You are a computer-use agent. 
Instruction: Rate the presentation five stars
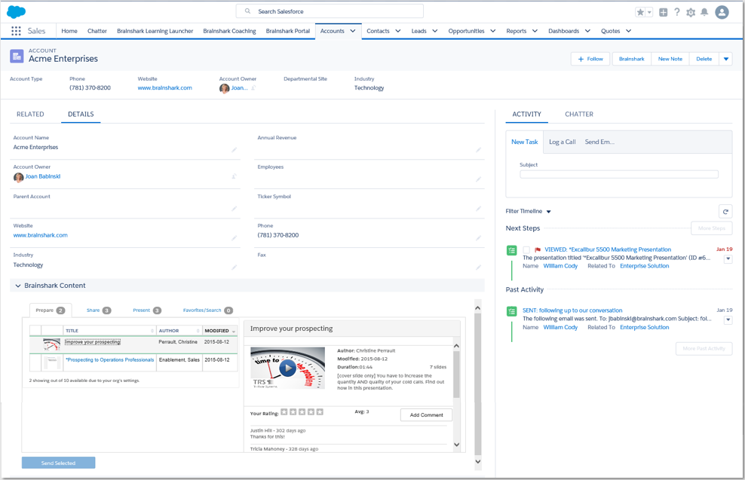pos(320,412)
